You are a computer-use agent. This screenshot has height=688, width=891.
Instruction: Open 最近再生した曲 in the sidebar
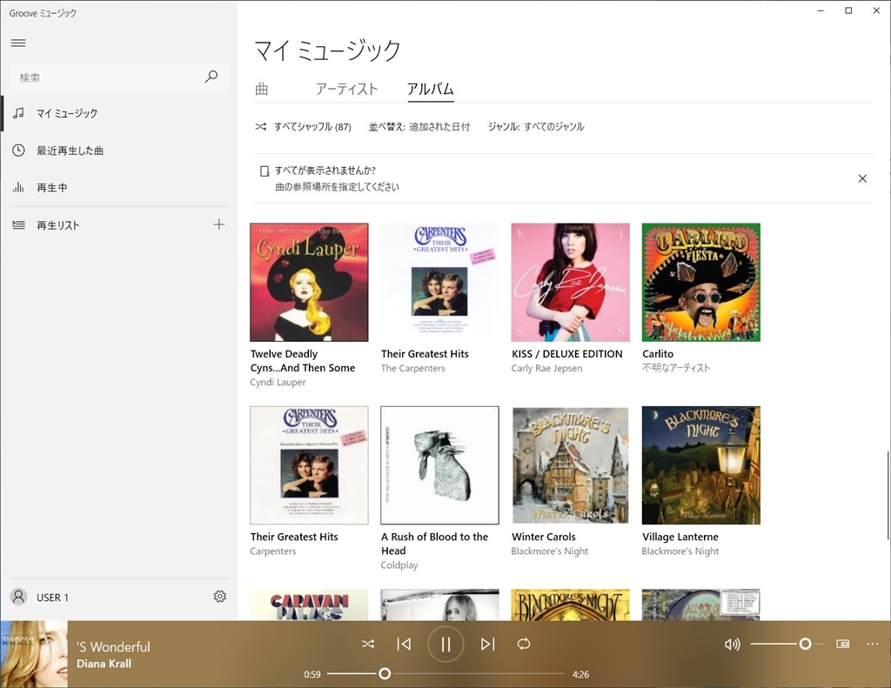(x=119, y=150)
